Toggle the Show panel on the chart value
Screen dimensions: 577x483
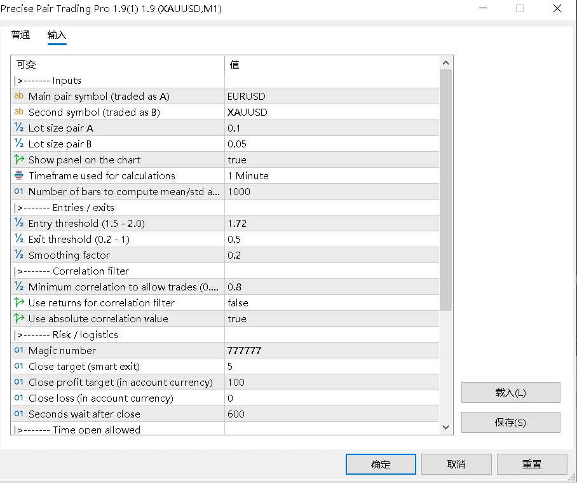pos(332,160)
